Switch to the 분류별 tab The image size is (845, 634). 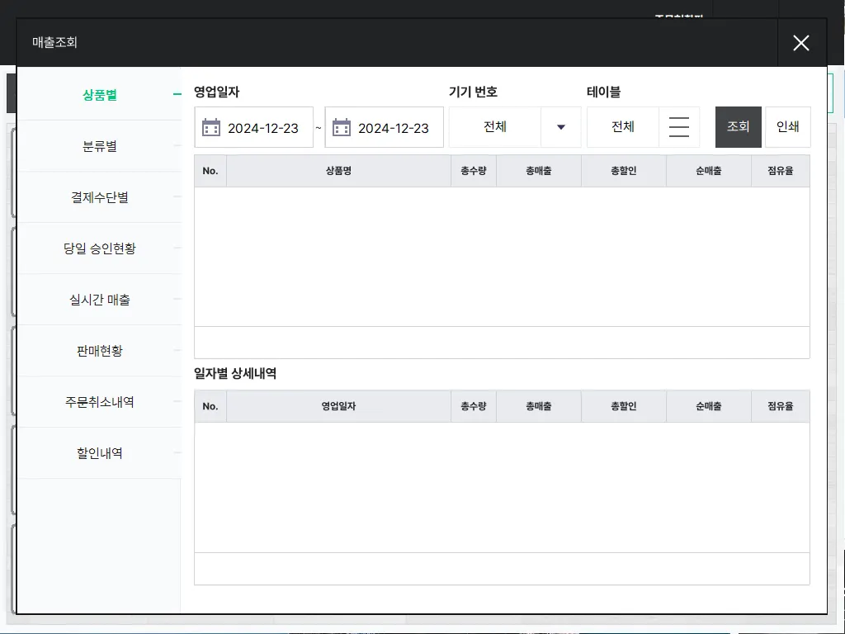(100, 146)
